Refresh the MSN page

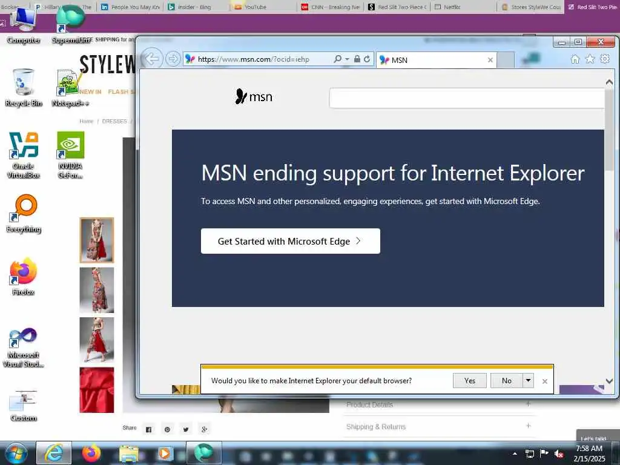pyautogui.click(x=367, y=59)
